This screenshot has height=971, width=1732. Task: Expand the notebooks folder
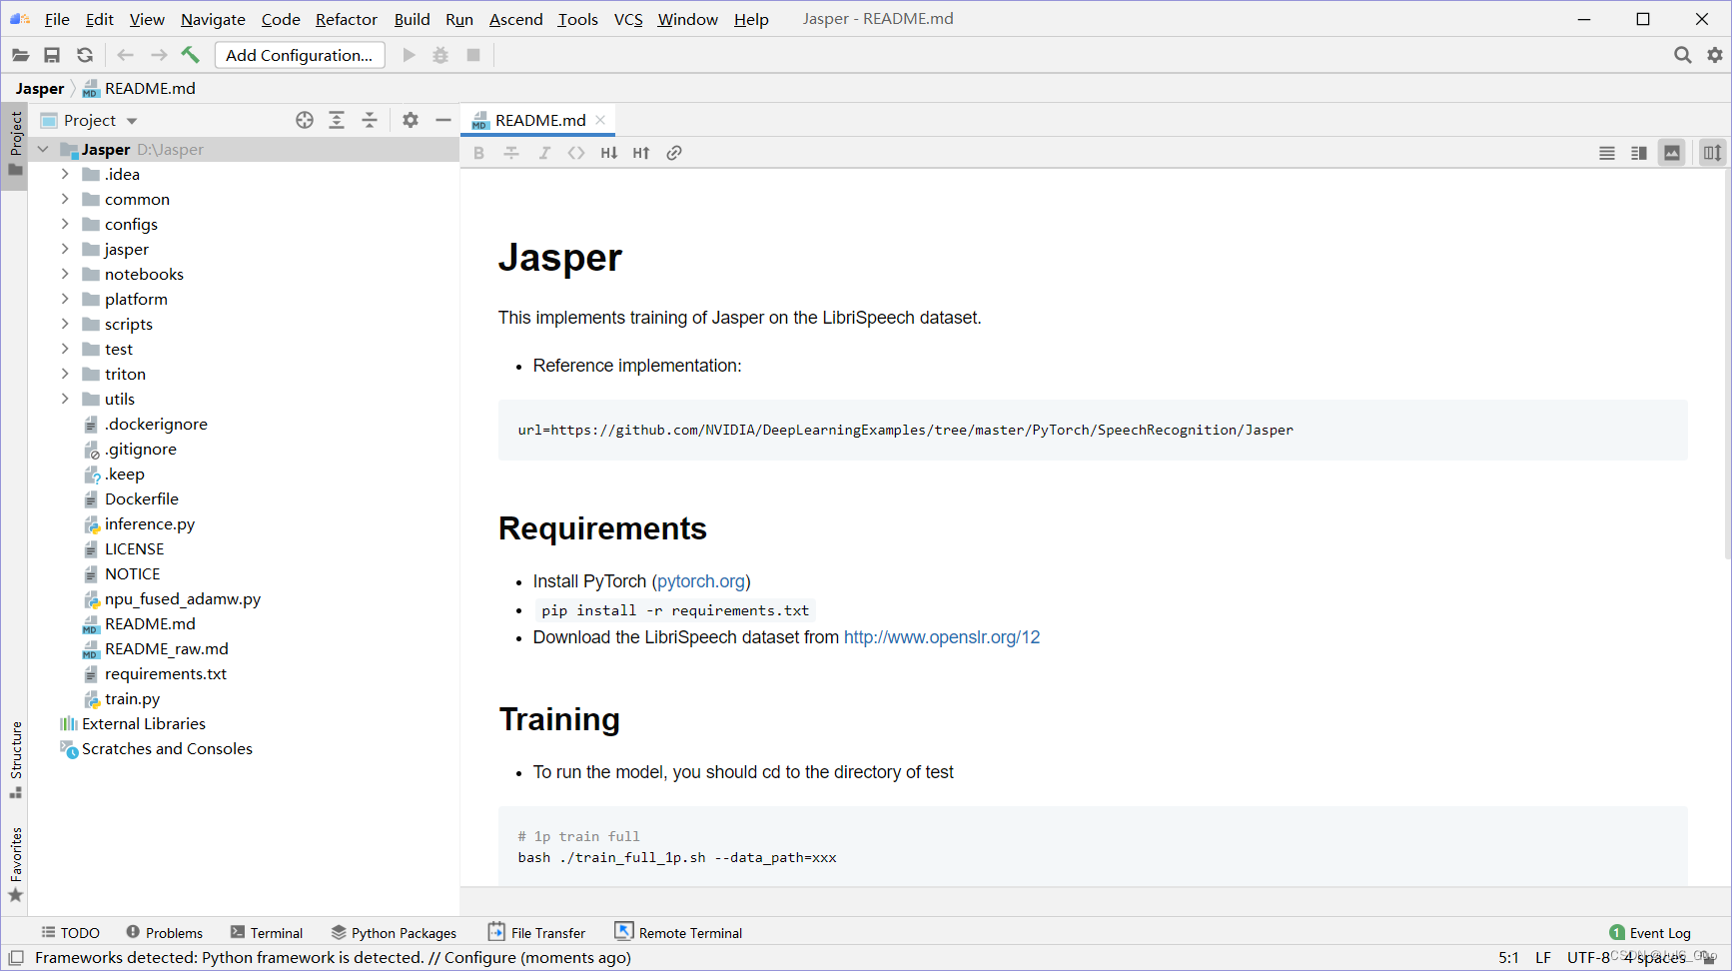pos(65,274)
